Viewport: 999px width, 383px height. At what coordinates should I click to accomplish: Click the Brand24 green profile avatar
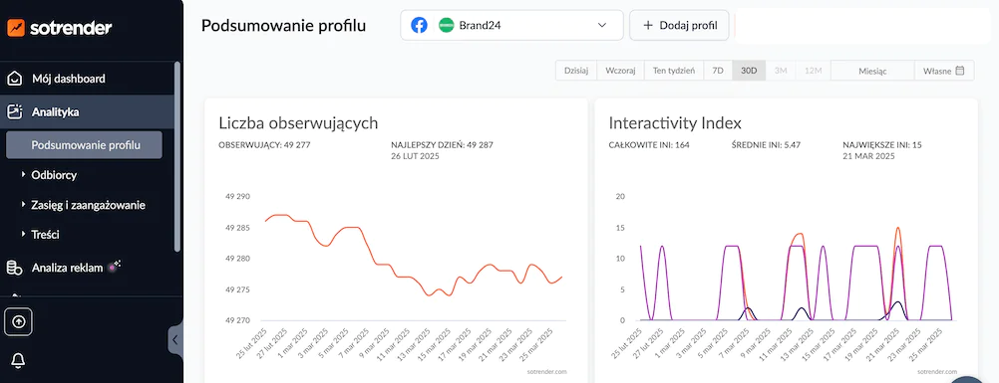[446, 26]
